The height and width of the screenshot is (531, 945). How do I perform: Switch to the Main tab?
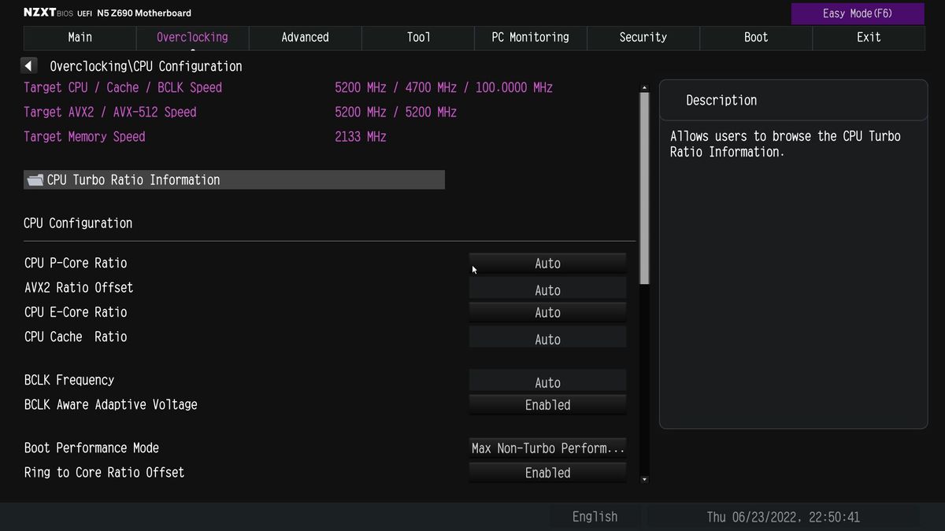(80, 37)
